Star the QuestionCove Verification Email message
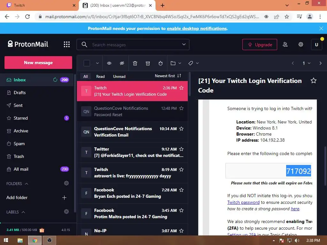Image resolution: width=327 pixels, height=245 pixels. (181, 129)
